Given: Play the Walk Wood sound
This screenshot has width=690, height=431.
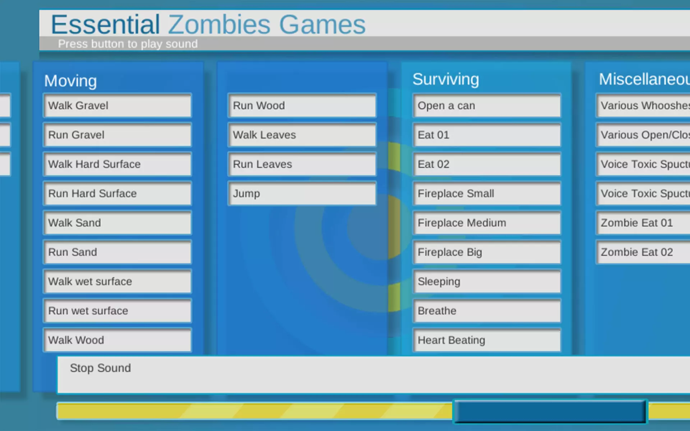Looking at the screenshot, I should tap(117, 340).
